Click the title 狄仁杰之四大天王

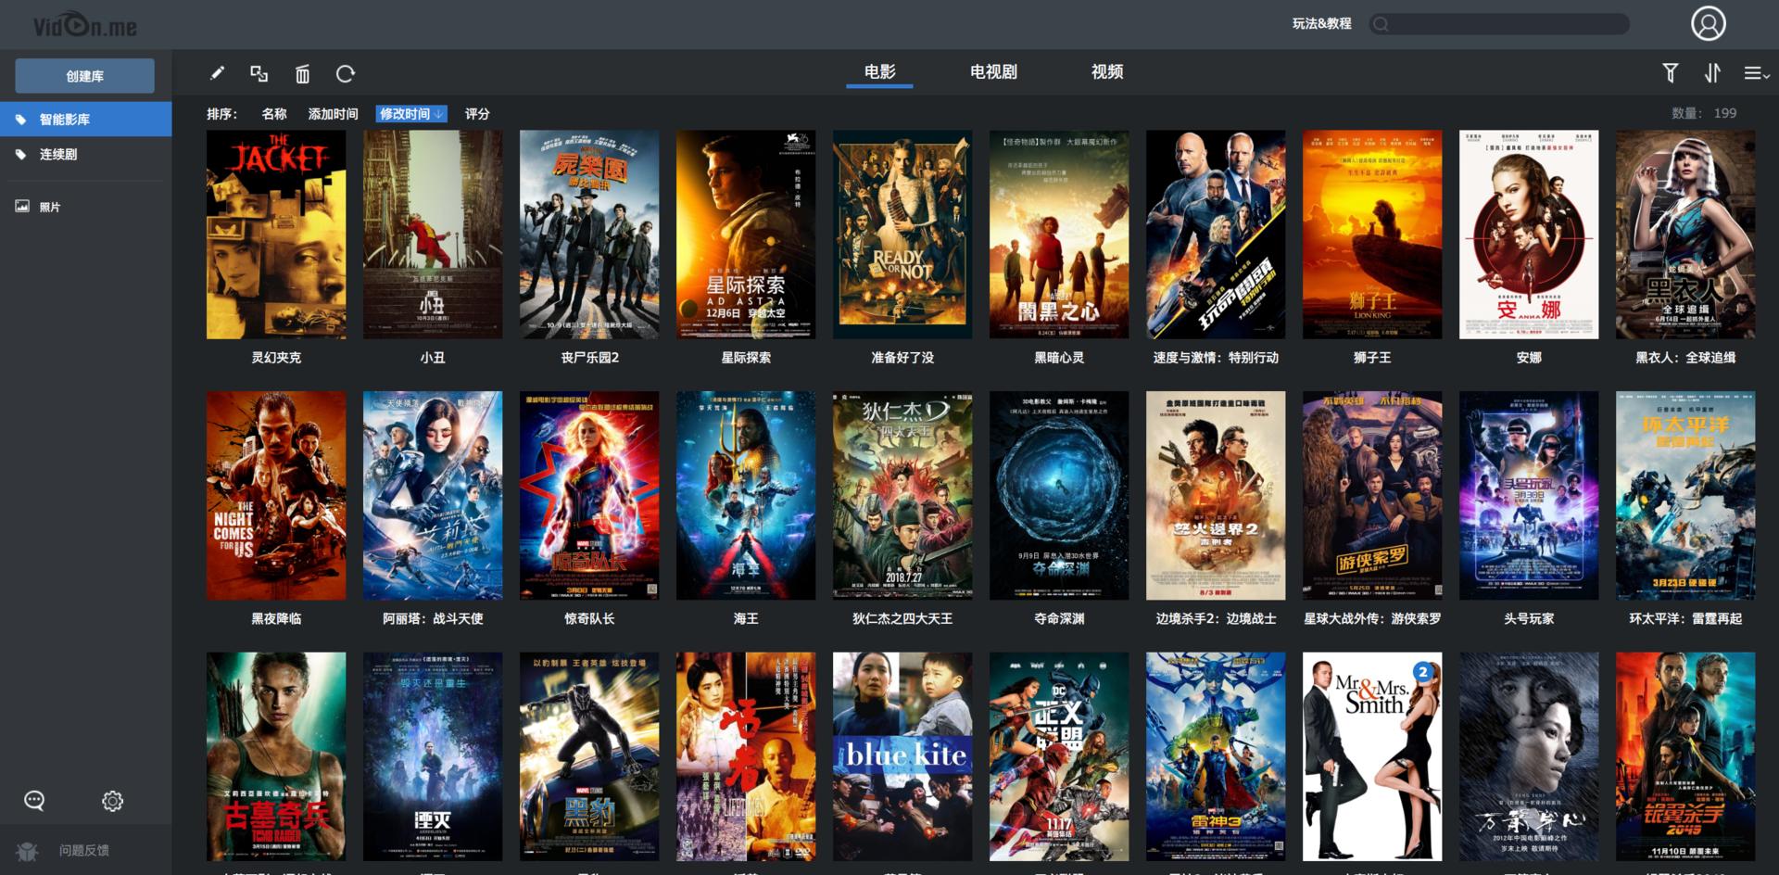pos(902,618)
